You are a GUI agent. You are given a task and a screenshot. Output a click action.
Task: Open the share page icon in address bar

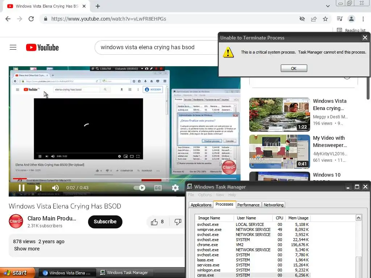tap(314, 19)
